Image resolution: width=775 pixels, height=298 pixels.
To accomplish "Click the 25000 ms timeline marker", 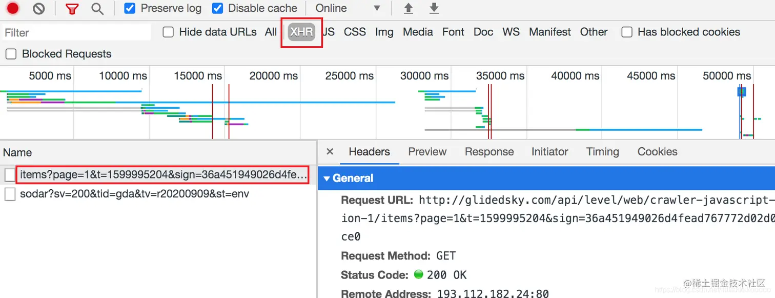I will coord(349,76).
